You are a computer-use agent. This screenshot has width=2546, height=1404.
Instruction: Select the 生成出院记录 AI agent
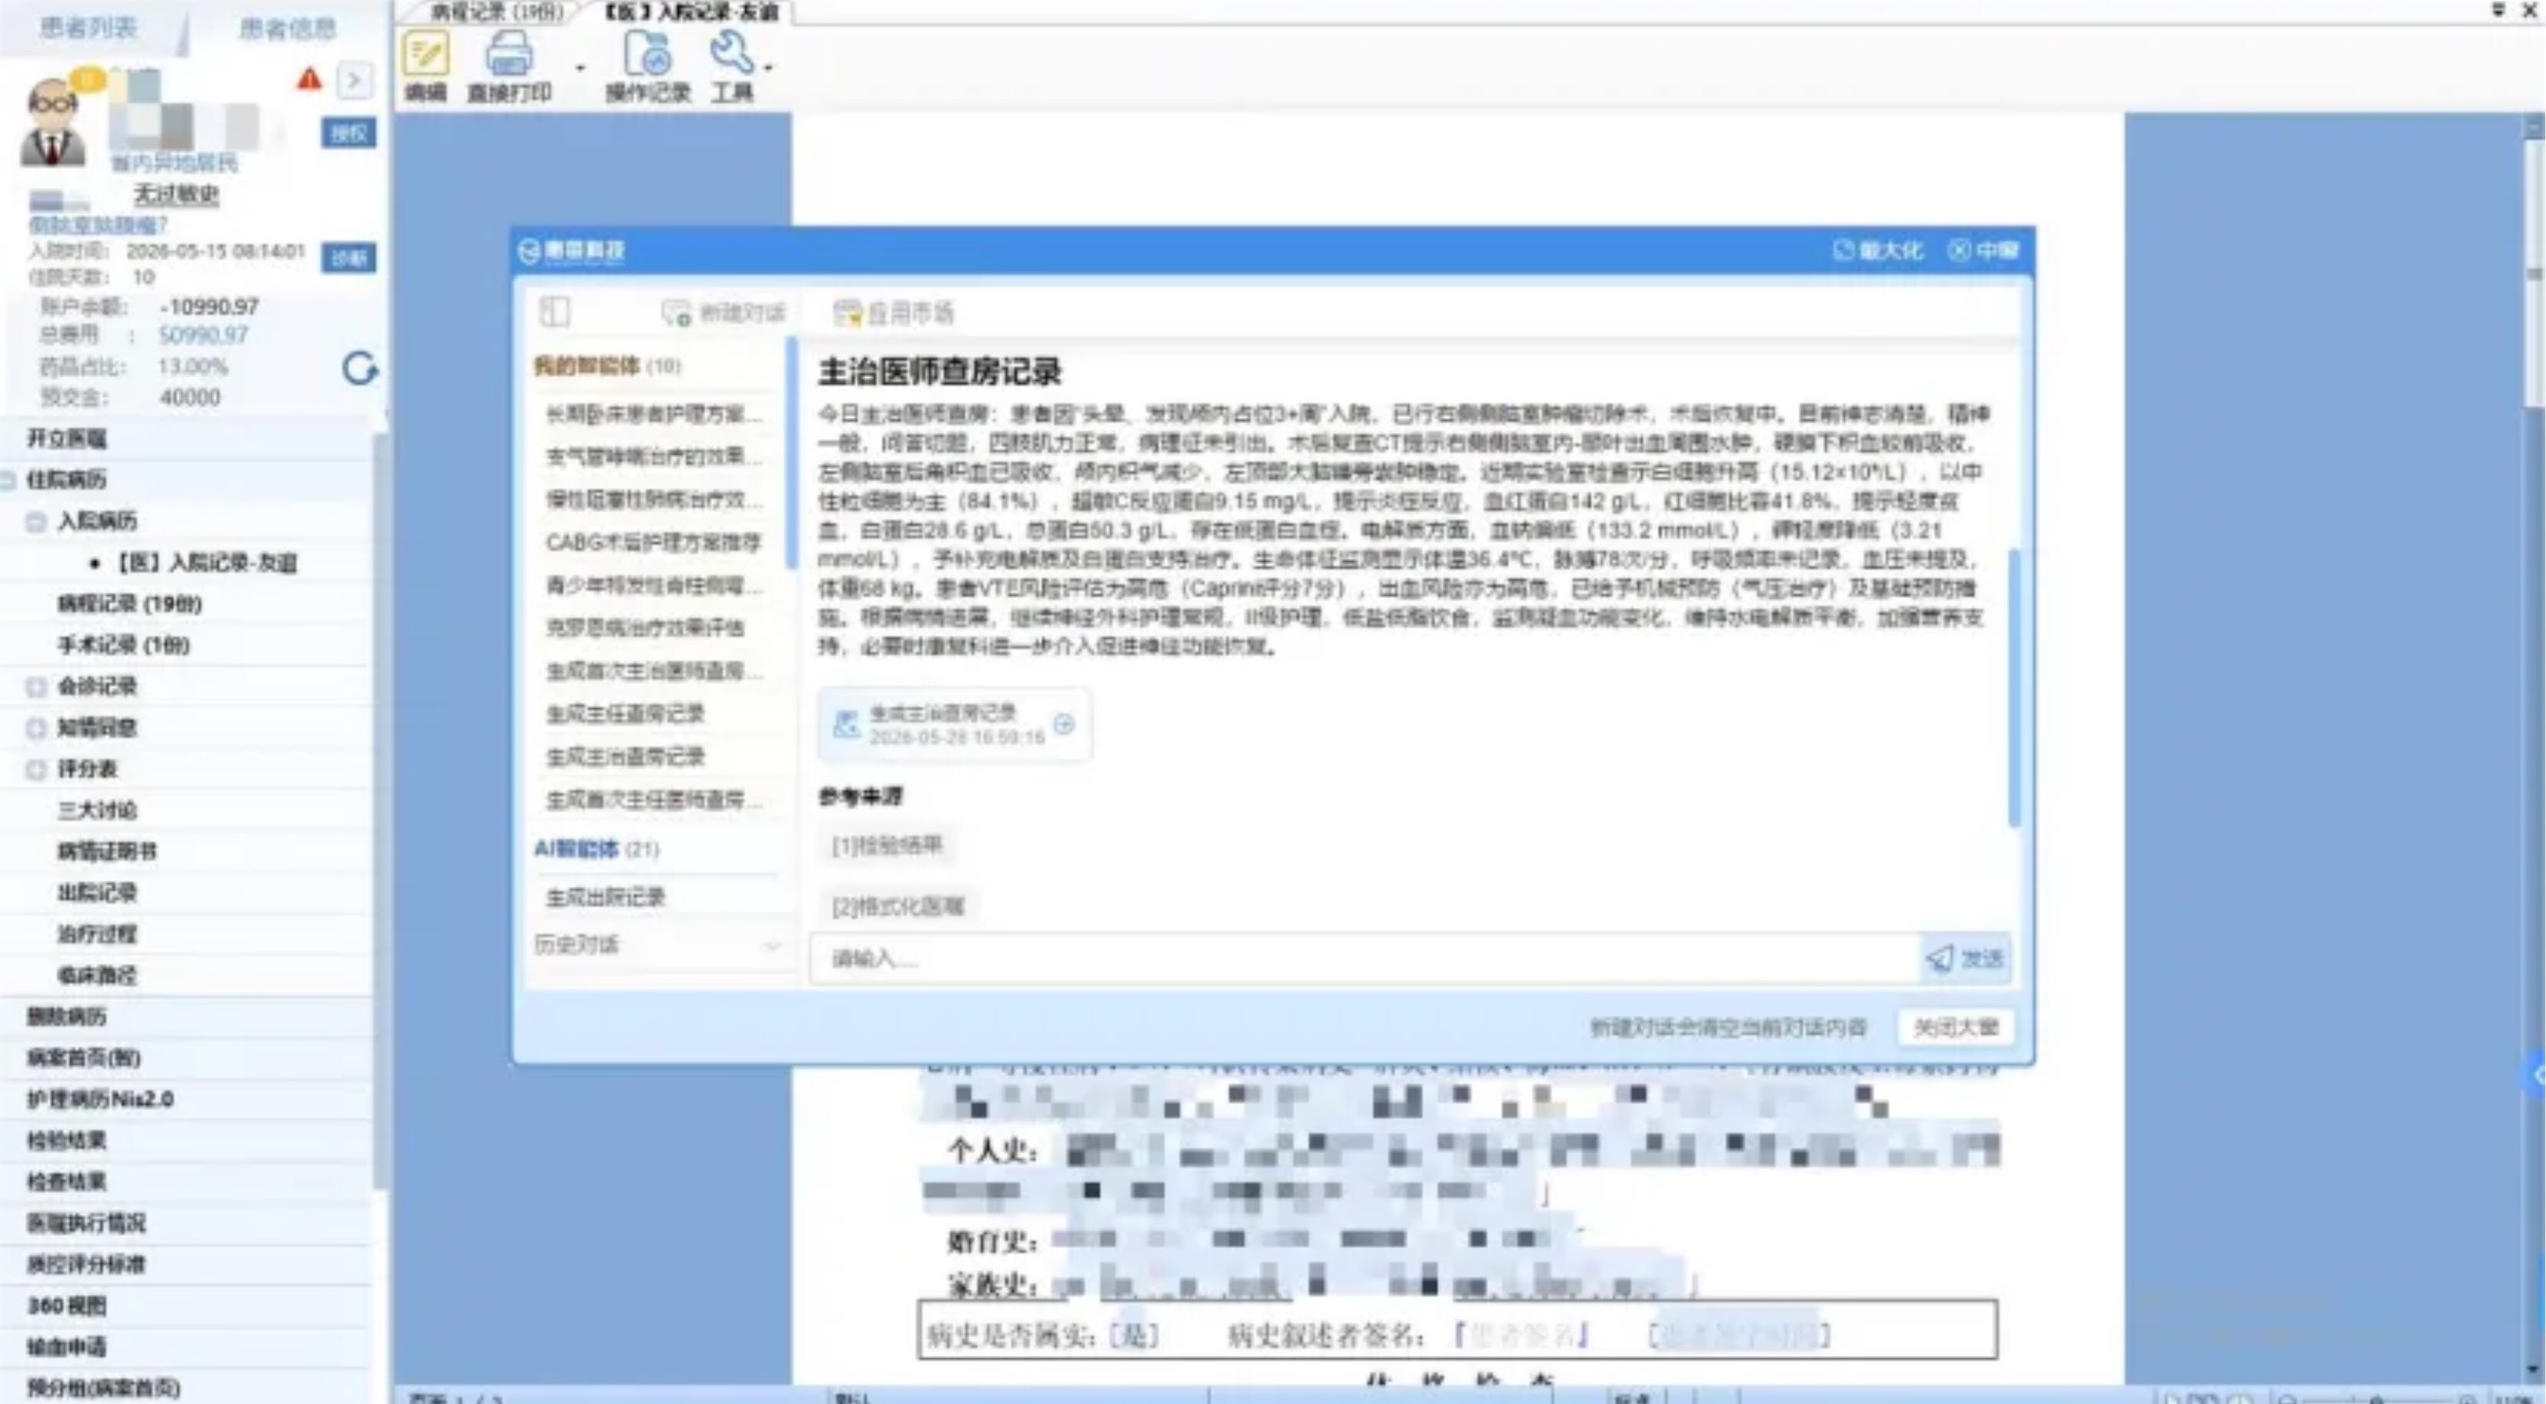[606, 897]
